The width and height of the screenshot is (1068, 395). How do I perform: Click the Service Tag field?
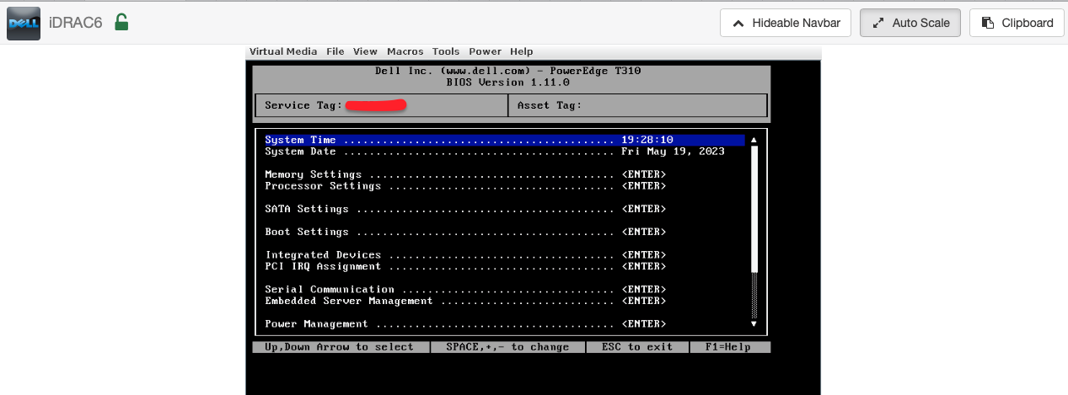point(381,105)
